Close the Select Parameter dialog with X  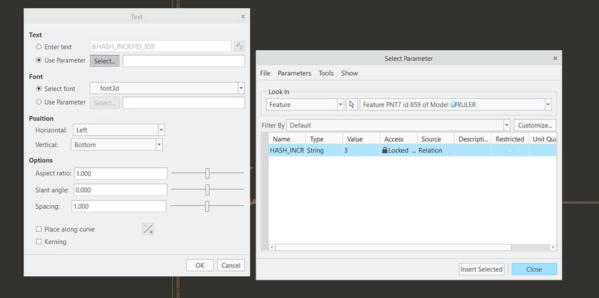pos(555,59)
